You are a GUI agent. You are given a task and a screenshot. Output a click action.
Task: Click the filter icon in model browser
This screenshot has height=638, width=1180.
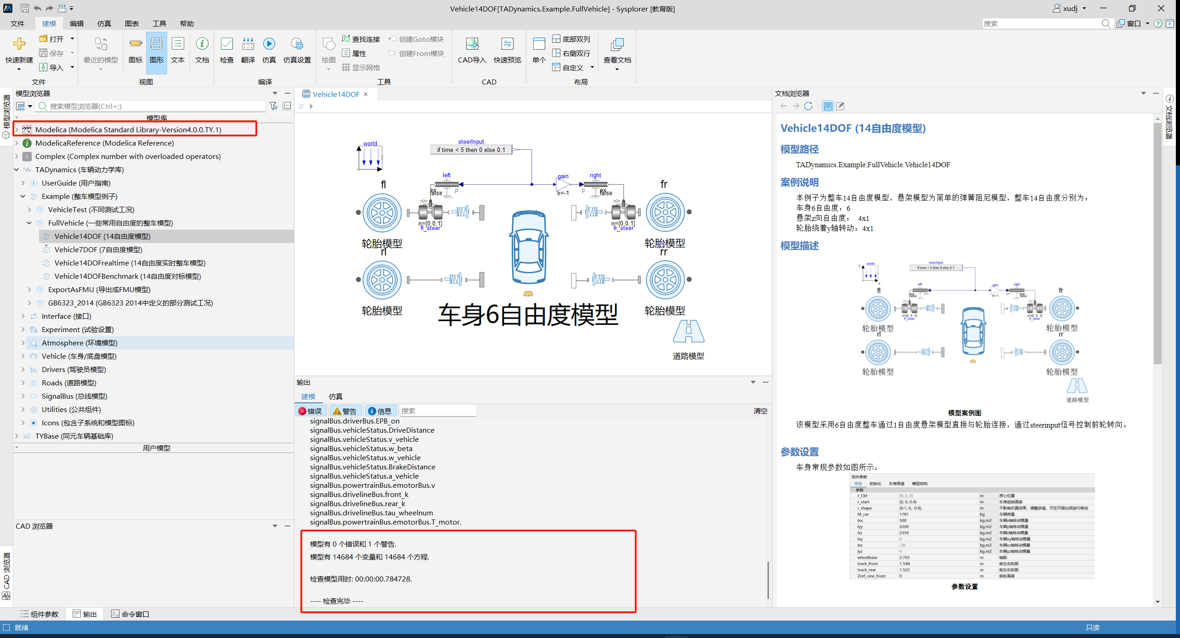pos(273,106)
